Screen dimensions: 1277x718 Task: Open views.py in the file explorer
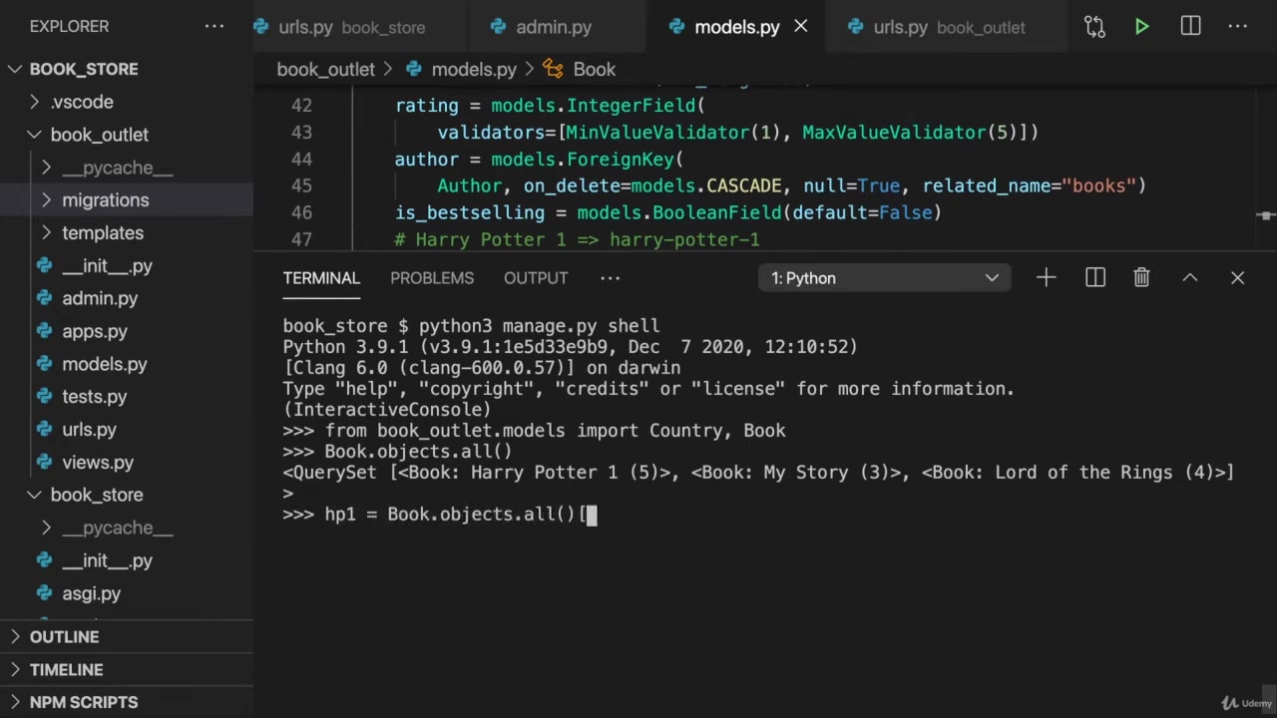coord(97,463)
